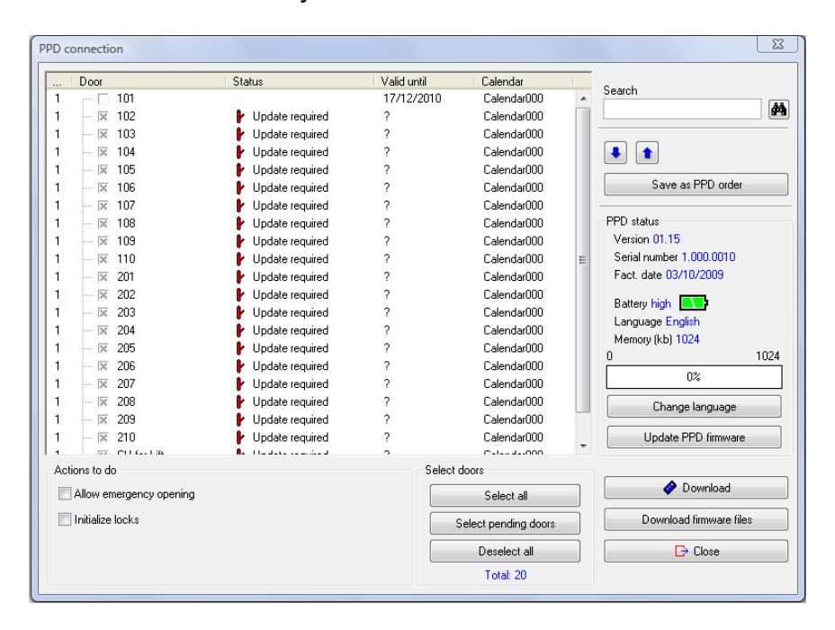
Task: Click door list scrollbar down arrow
Action: [x=583, y=445]
